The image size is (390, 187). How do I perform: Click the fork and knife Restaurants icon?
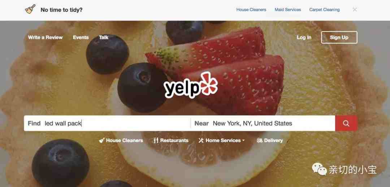click(x=156, y=141)
